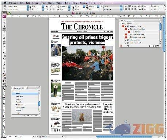Click the horizontal scrollbar at window bottom
This screenshot has height=140, width=167.
[x=124, y=137]
